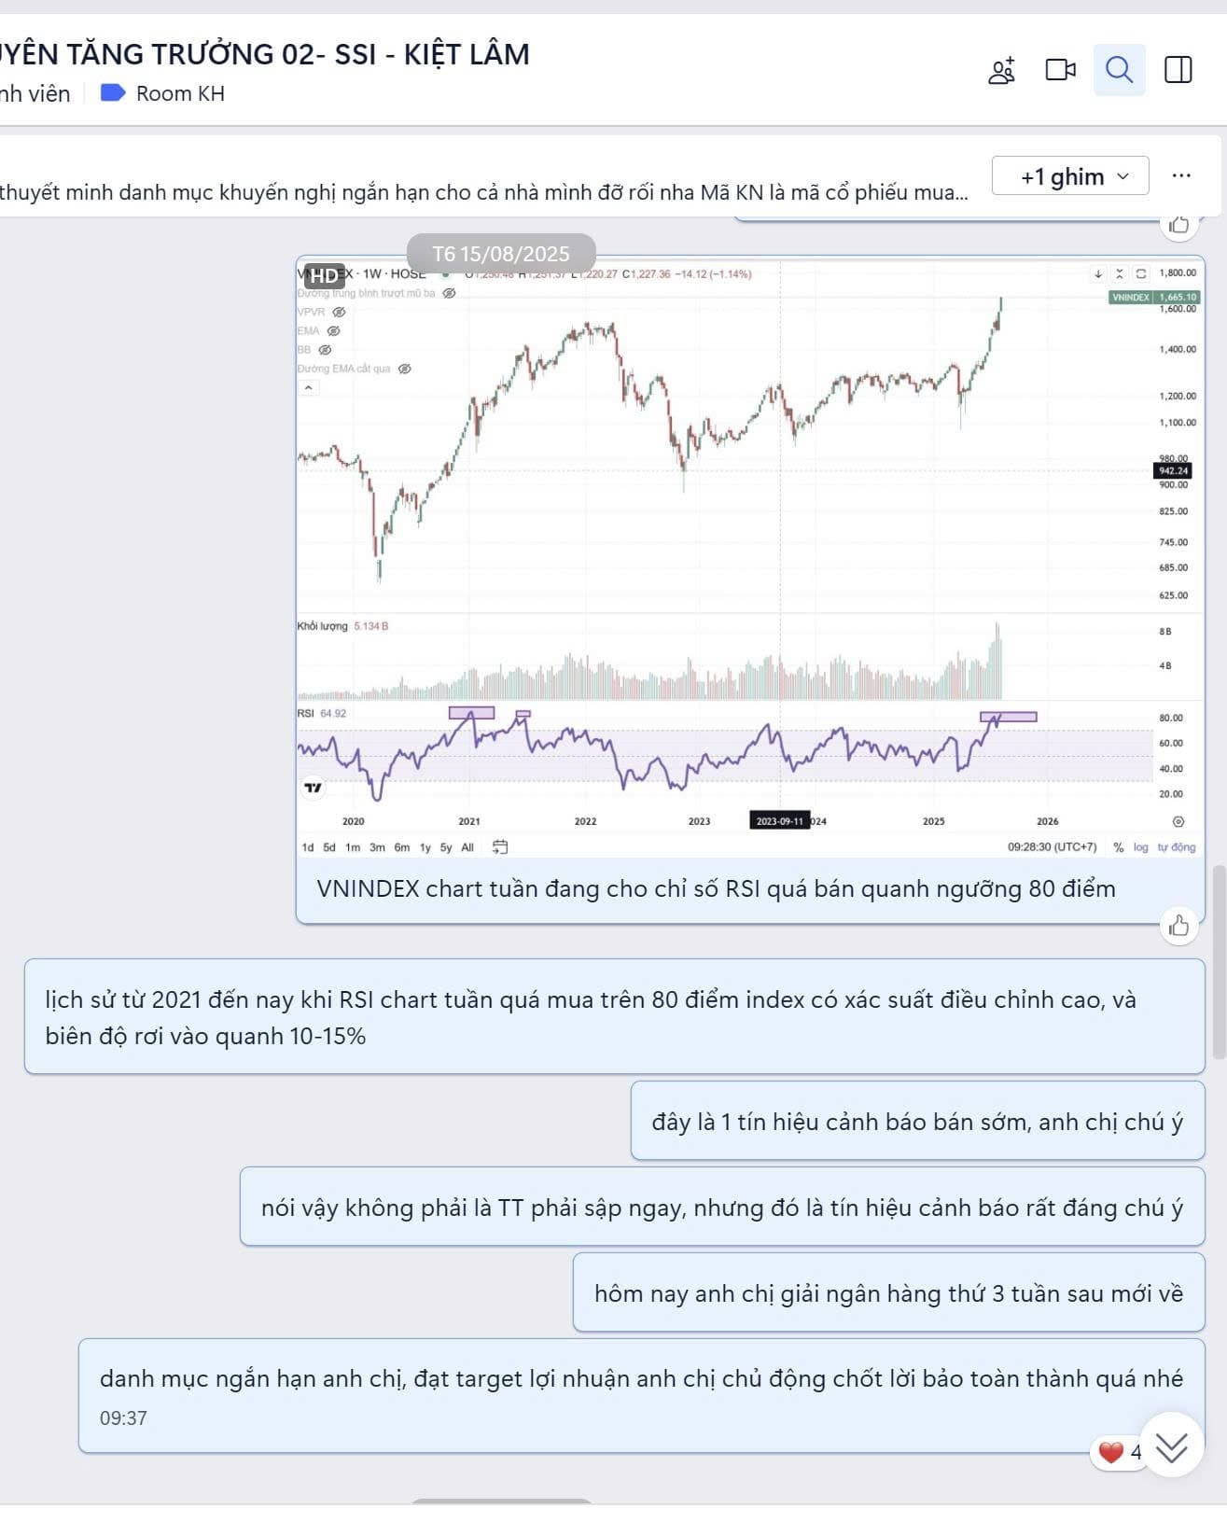The image size is (1227, 1522).
Task: Click the heart reaction with count 4
Action: (x=1119, y=1452)
